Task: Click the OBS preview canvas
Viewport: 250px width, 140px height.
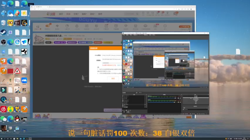Action: coord(166,63)
